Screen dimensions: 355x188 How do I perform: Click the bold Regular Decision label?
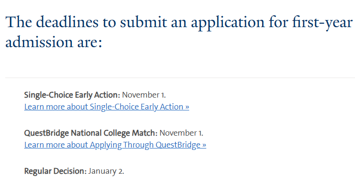pos(55,171)
